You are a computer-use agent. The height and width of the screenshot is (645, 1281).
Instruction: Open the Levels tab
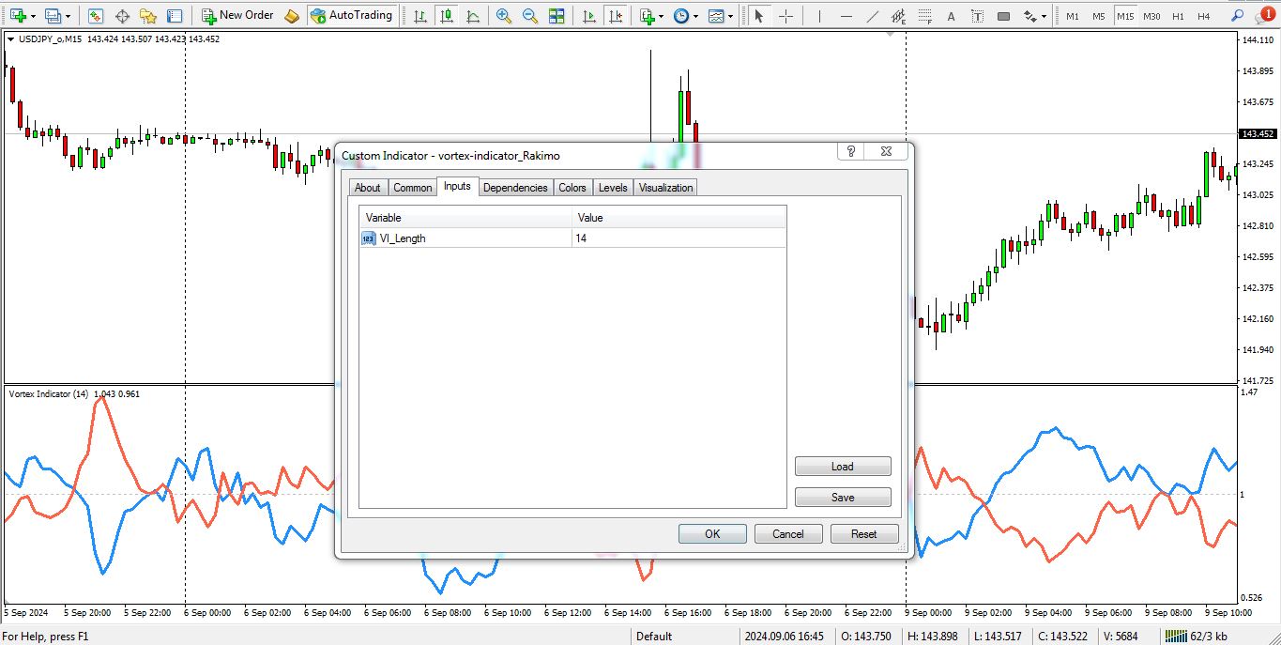pyautogui.click(x=613, y=188)
